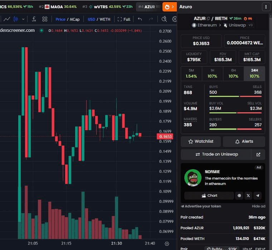Click Trade on Uniswap button
This screenshot has width=272, height=250.
(x=216, y=154)
